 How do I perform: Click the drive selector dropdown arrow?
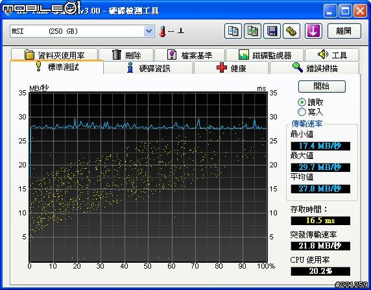(x=149, y=31)
